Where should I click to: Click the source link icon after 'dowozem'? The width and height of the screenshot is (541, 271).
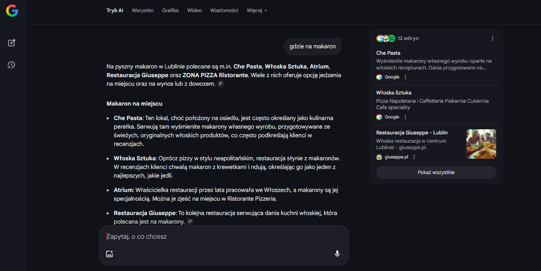click(x=220, y=84)
